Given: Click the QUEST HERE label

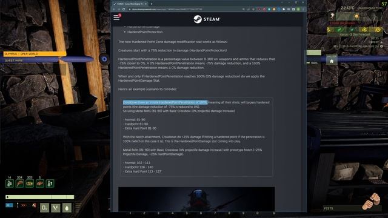Looking at the screenshot, I should [x=14, y=61].
